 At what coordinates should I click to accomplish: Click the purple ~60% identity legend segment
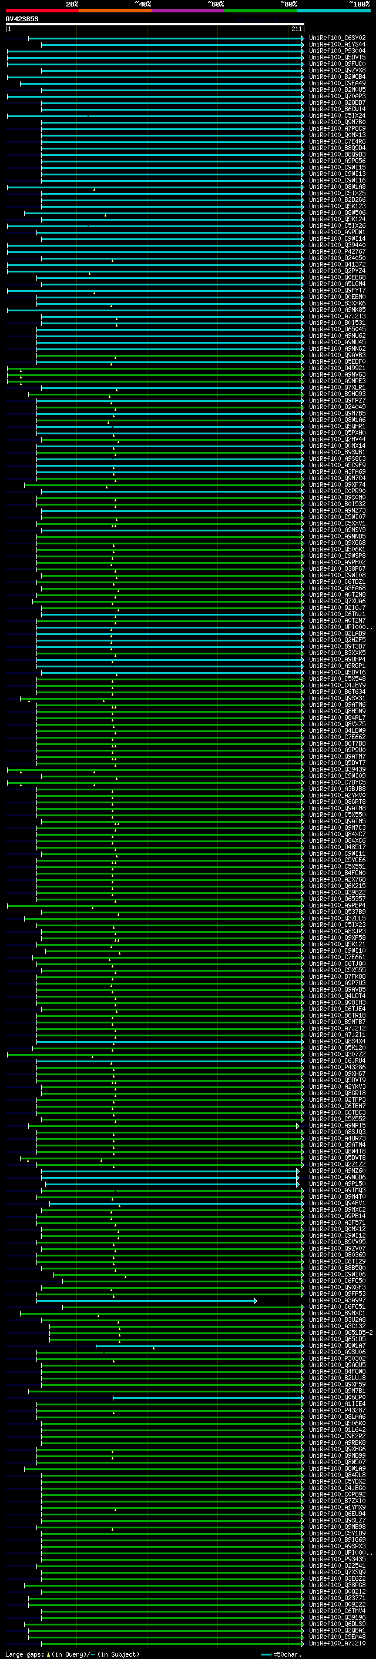tap(187, 11)
